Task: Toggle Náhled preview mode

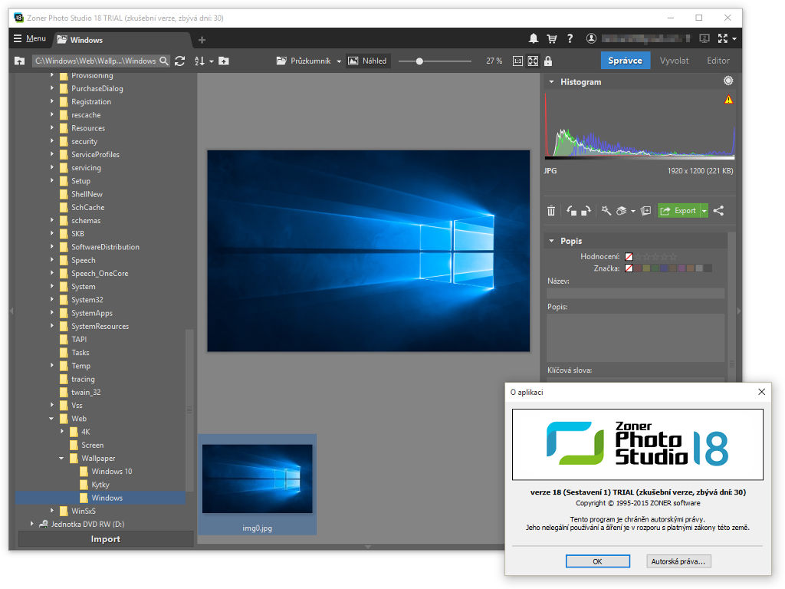Action: click(x=367, y=61)
